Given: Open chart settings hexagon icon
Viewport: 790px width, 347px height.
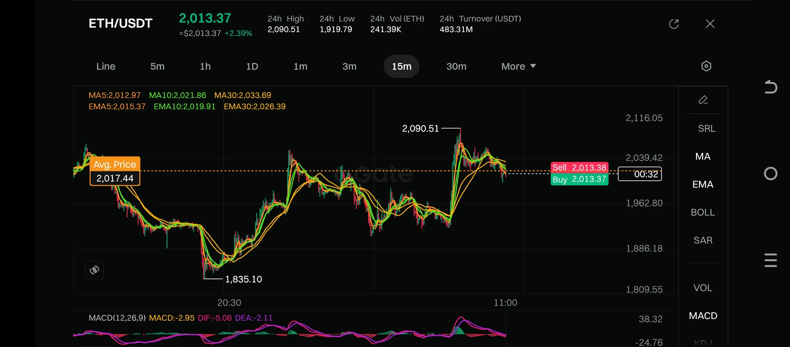Looking at the screenshot, I should point(706,66).
